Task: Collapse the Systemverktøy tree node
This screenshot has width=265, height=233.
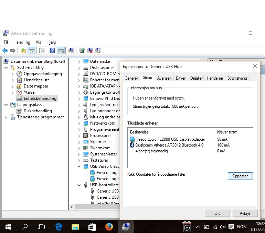Action: pyautogui.click(x=6, y=68)
